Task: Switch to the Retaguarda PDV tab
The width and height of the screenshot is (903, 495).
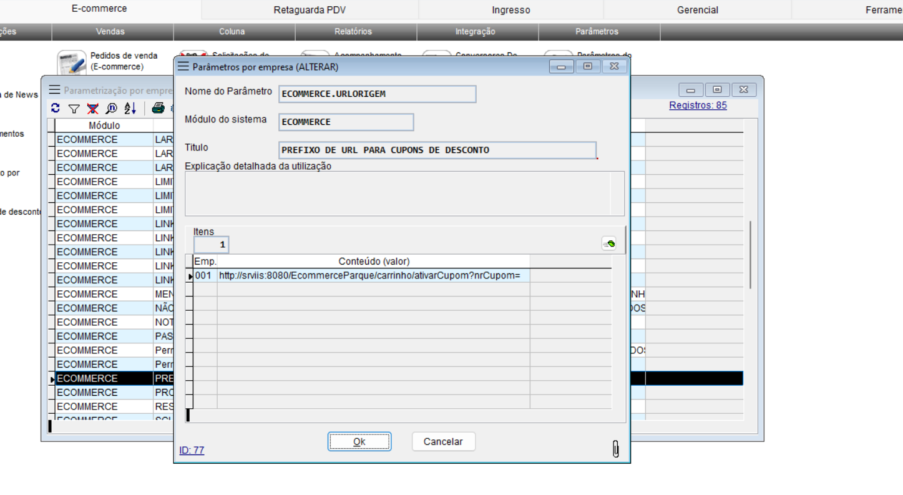Action: (310, 10)
